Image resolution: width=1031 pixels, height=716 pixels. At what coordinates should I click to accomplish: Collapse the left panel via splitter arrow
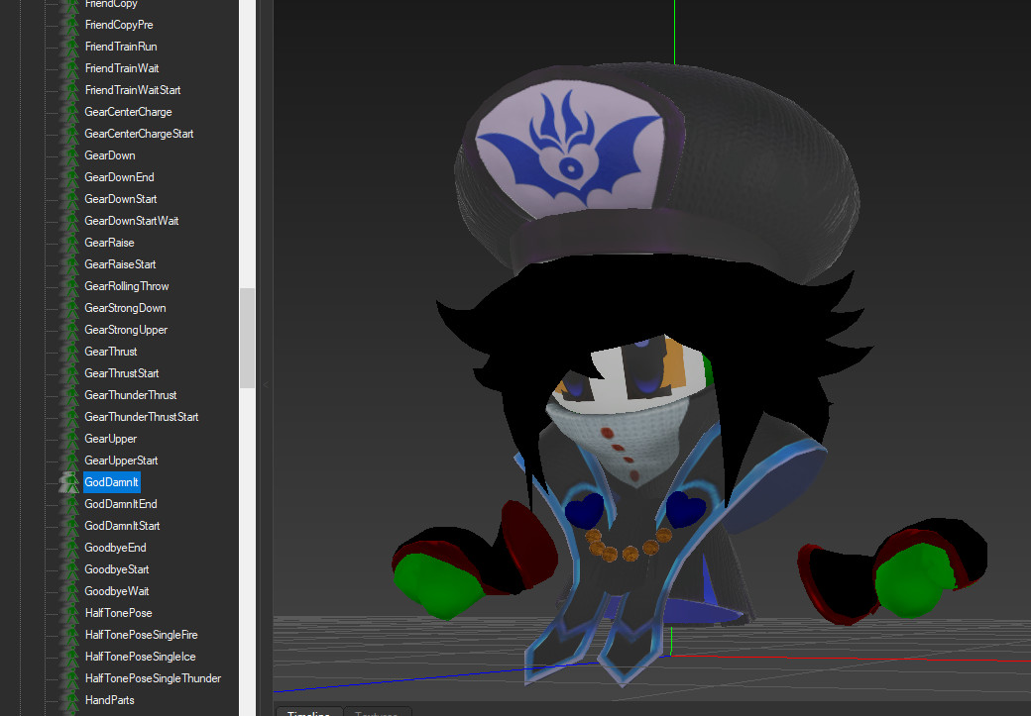pos(265,384)
